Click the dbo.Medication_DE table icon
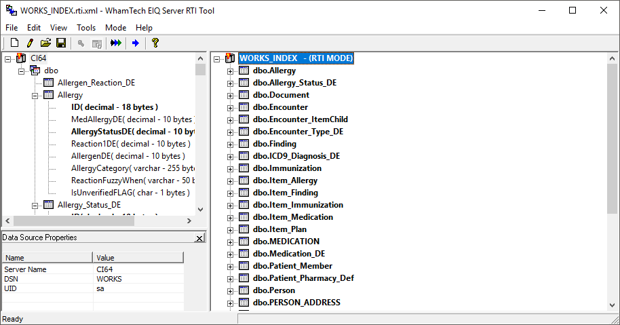 point(244,254)
